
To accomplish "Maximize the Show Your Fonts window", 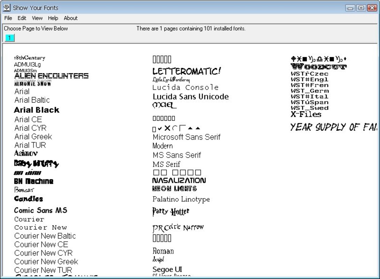I will [361, 8].
